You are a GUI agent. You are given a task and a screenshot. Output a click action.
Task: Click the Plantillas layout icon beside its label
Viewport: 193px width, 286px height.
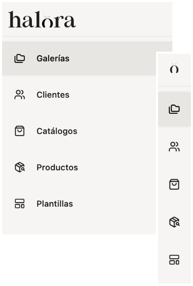coord(19,204)
